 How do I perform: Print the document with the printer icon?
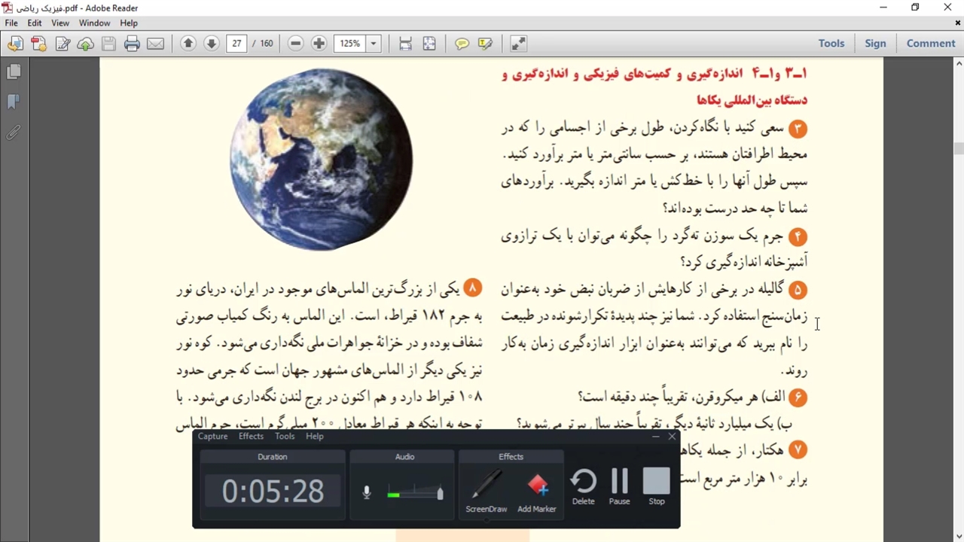pos(133,44)
